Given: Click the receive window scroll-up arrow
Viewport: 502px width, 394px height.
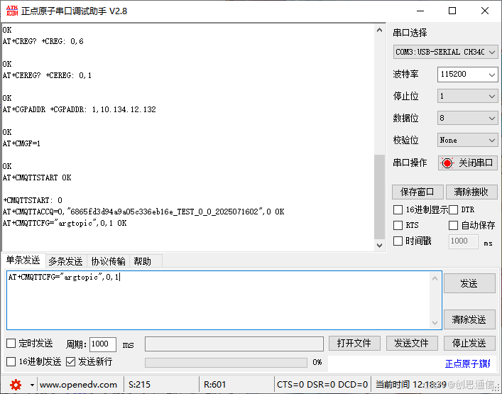Looking at the screenshot, I should 379,30.
